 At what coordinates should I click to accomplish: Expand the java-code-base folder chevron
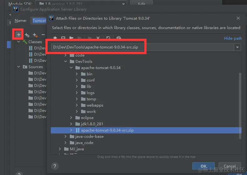click(x=65, y=137)
